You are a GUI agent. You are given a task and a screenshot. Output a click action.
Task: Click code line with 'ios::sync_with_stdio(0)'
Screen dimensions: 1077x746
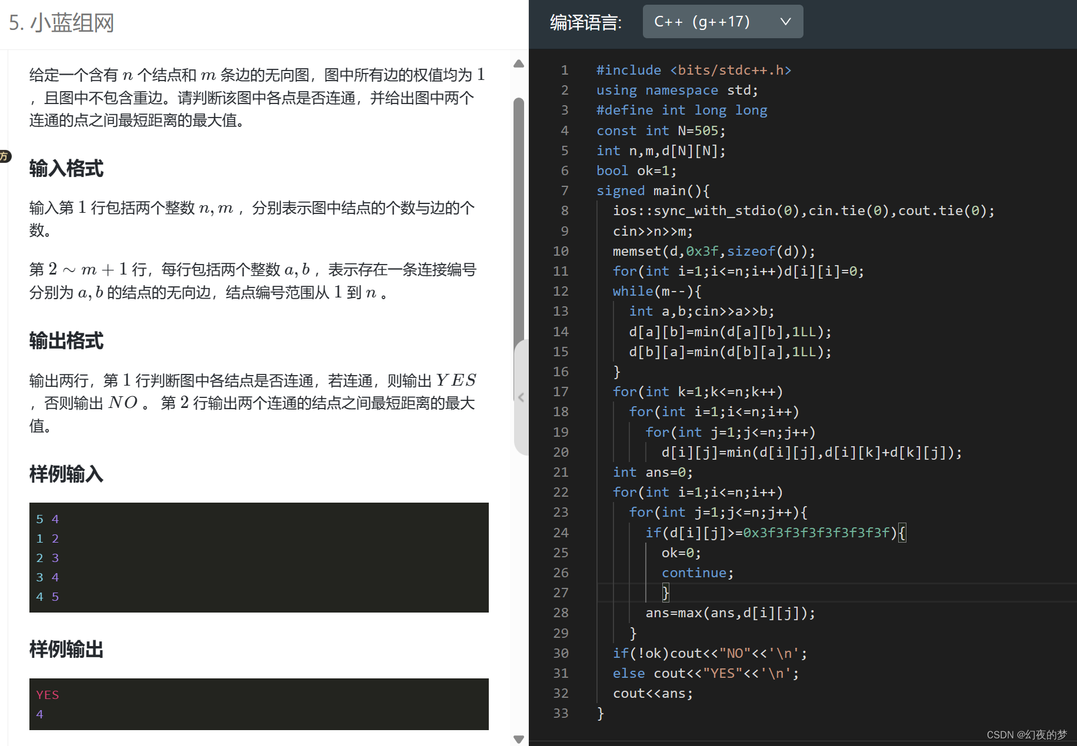click(803, 210)
